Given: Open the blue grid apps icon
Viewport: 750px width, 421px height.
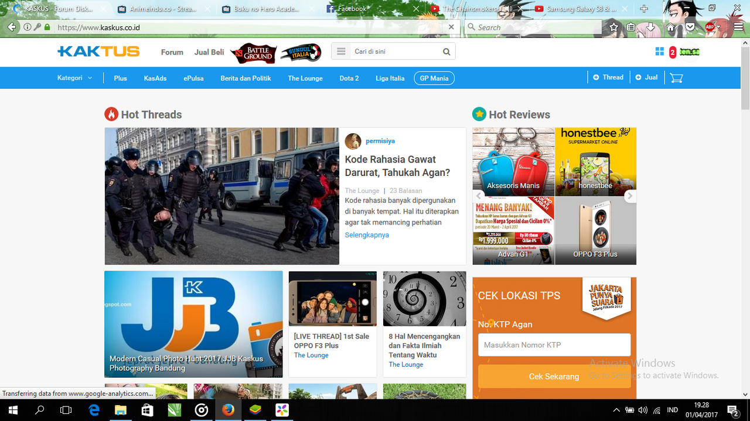Looking at the screenshot, I should 660,51.
